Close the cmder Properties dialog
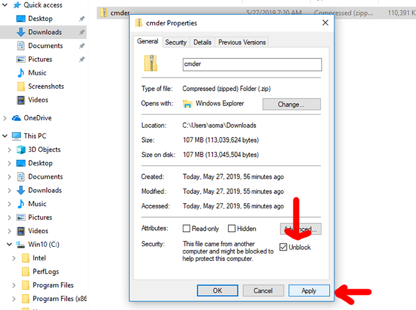 326,23
